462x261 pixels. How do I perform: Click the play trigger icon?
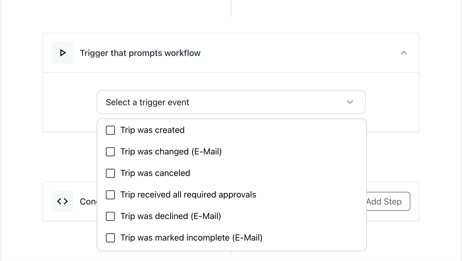62,53
